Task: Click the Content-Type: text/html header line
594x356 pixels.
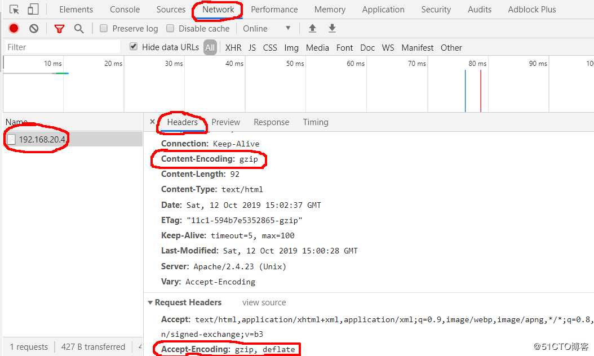Action: tap(212, 189)
